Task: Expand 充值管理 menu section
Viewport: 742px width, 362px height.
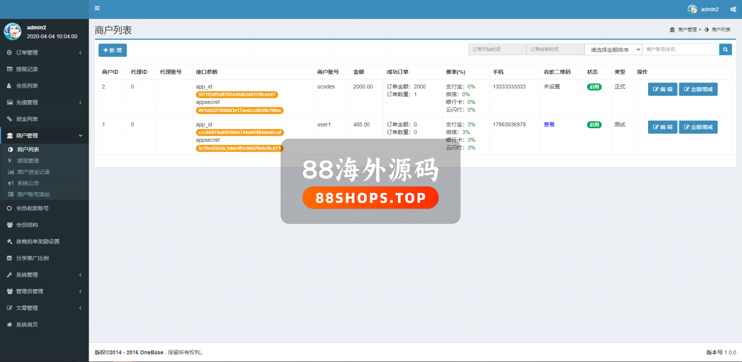Action: (x=44, y=103)
